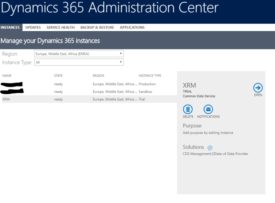Viewport: 275px width, 203px height.
Task: Go to Backup & Restore tab
Action: [x=97, y=28]
